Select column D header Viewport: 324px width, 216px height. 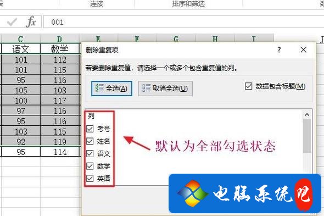(59, 39)
